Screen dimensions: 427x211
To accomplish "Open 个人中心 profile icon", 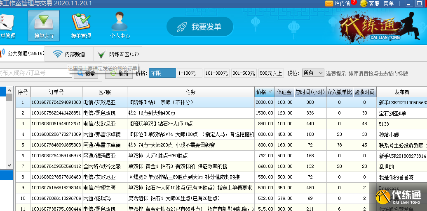I will click(120, 25).
